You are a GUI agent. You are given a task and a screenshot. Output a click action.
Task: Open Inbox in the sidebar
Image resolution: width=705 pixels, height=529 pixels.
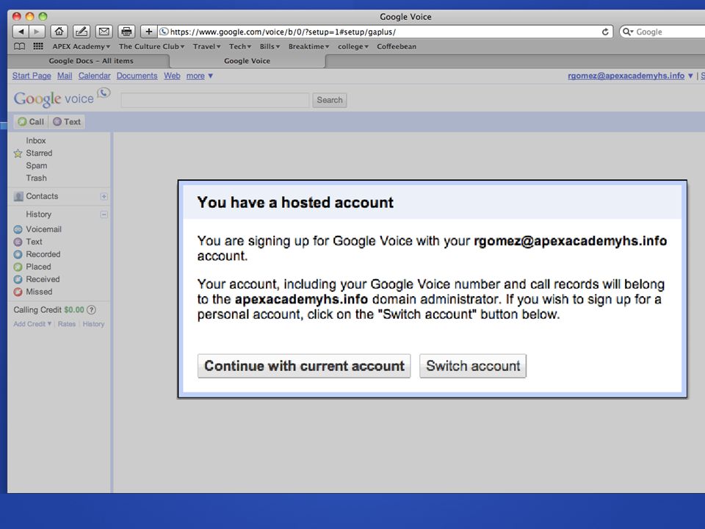pyautogui.click(x=36, y=141)
